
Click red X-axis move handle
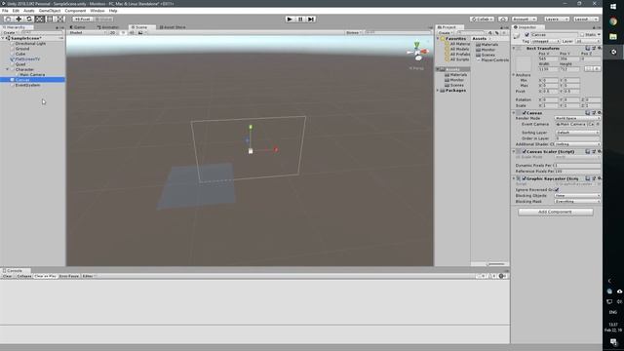(275, 149)
